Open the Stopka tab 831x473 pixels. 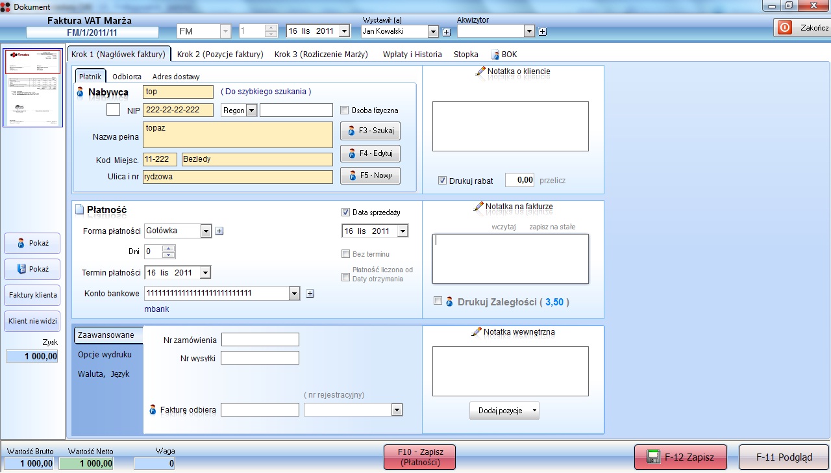[466, 55]
